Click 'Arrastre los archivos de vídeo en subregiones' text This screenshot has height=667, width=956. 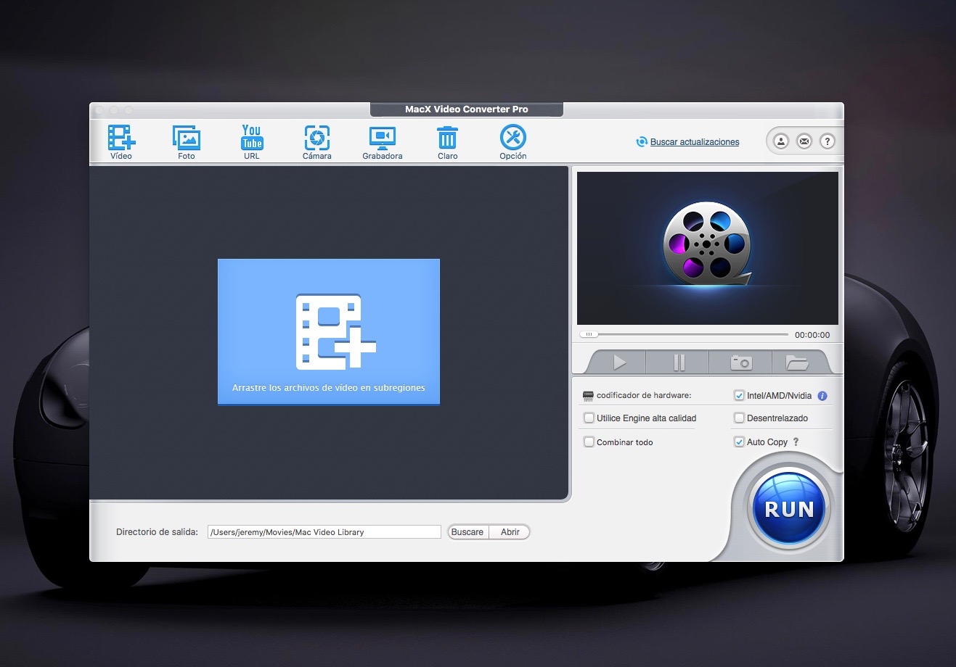pos(329,388)
